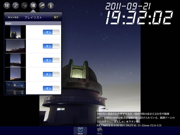This screenshot has height=135, width=180.
Task: Select the observatory dome thumbnail in playlist
Action: tap(15, 32)
